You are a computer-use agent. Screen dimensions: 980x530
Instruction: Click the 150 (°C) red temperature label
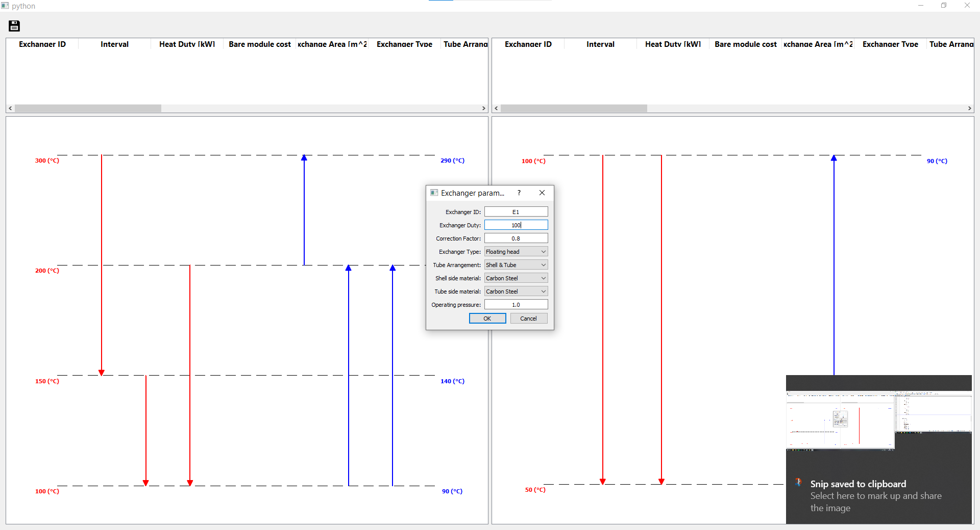[x=47, y=381]
